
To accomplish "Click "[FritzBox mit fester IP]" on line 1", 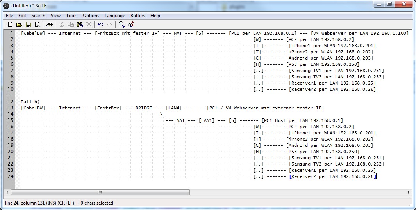I will pyautogui.click(x=127, y=34).
